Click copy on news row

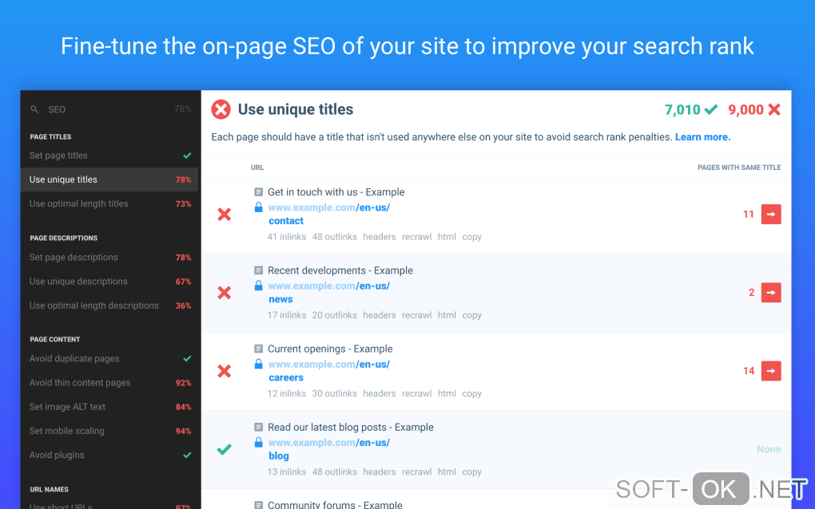coord(472,315)
